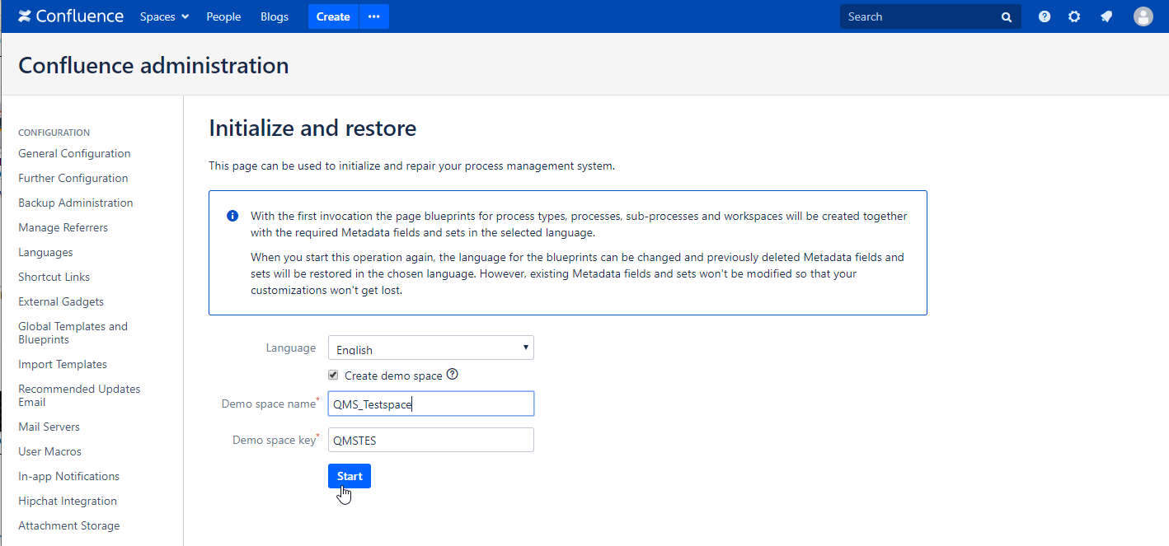Open the Language dropdown
Screen dimensions: 1169x546
[x=525, y=347]
